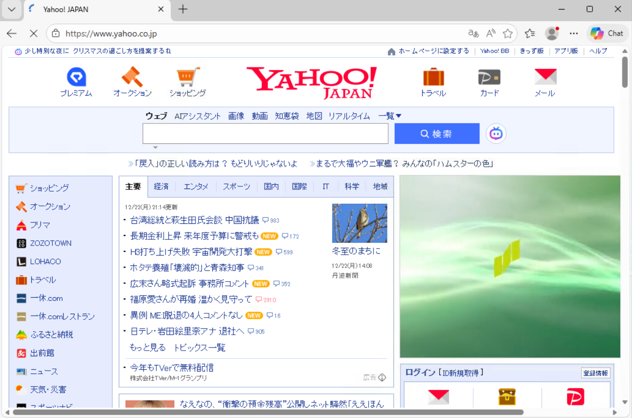Open search history via box's dropdown arrow

point(155,147)
